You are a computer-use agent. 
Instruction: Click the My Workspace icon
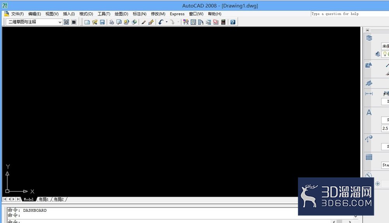(74, 22)
